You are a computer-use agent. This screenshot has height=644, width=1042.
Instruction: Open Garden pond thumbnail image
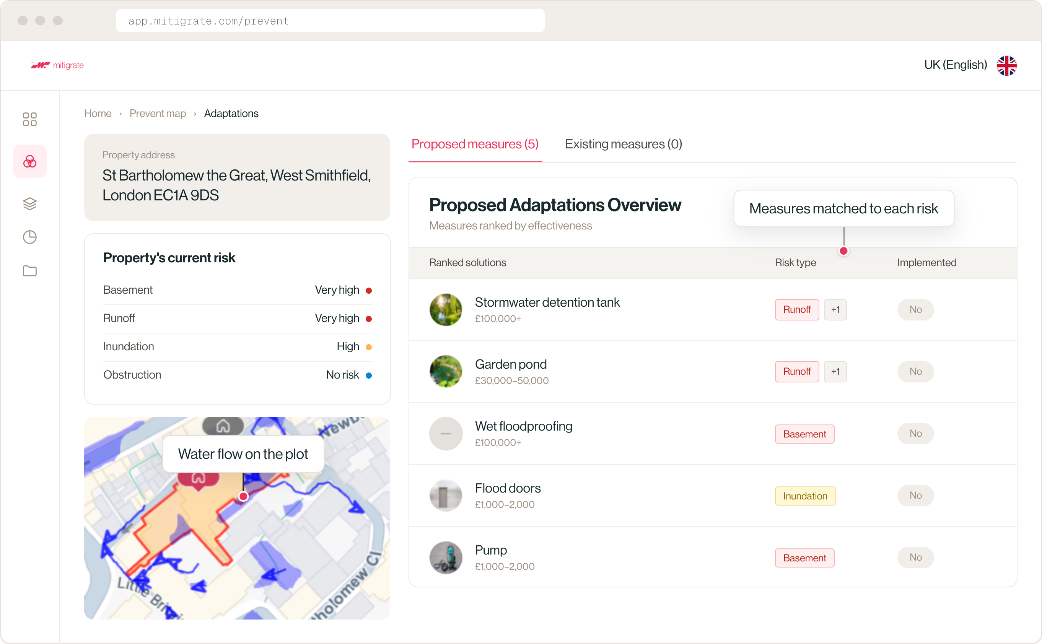(x=446, y=371)
